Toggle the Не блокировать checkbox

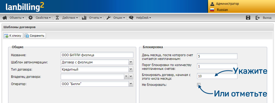pos(199,85)
